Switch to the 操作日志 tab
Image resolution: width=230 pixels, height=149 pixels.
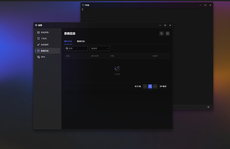(68, 41)
